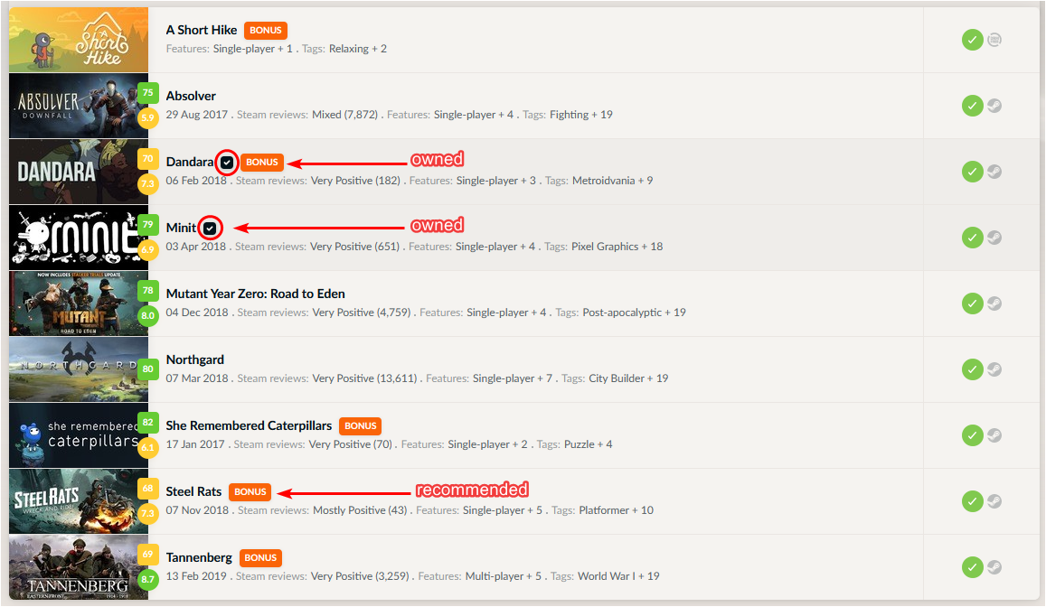Click the green checkmark in the Absolver row
1046x607 pixels.
(x=972, y=106)
